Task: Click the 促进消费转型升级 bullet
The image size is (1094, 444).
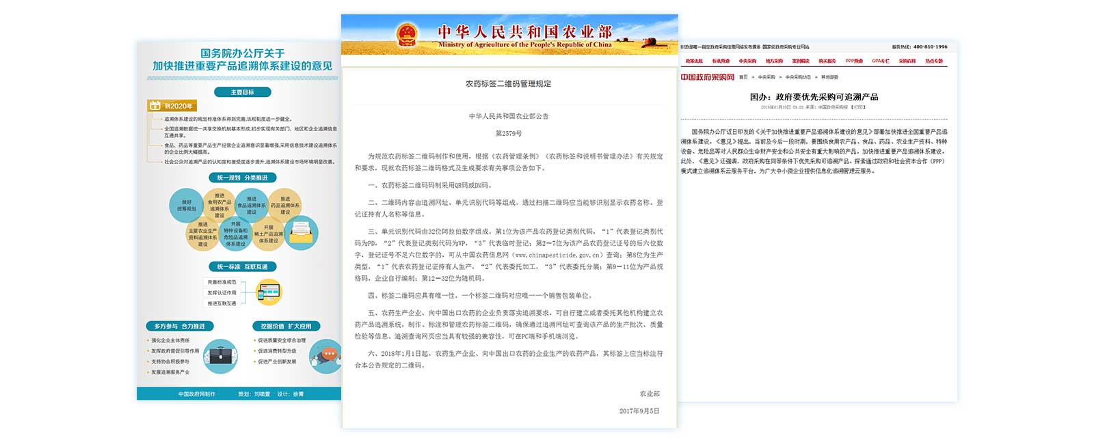Action: (x=277, y=351)
